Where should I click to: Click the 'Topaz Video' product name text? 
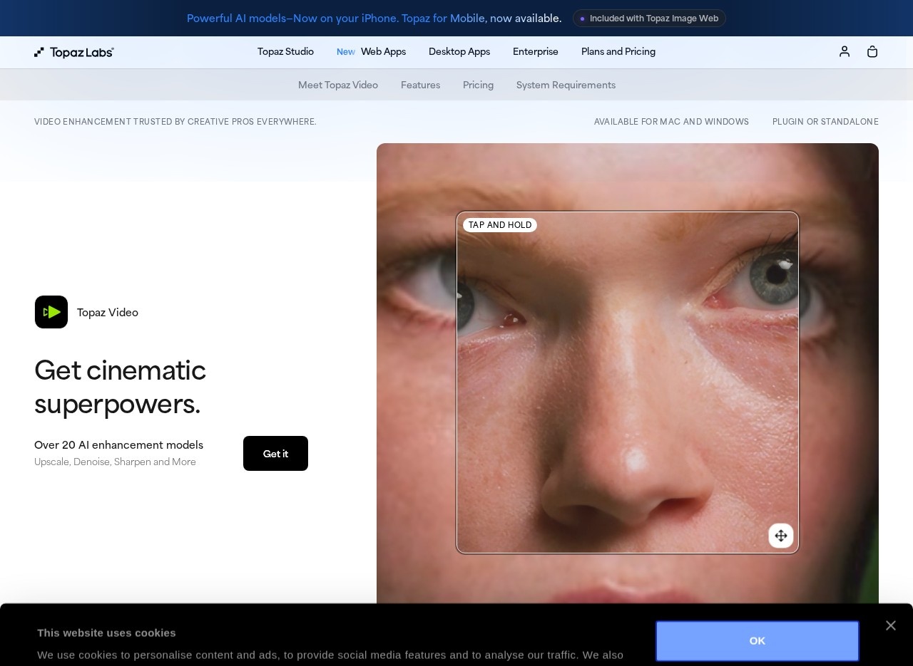click(108, 313)
